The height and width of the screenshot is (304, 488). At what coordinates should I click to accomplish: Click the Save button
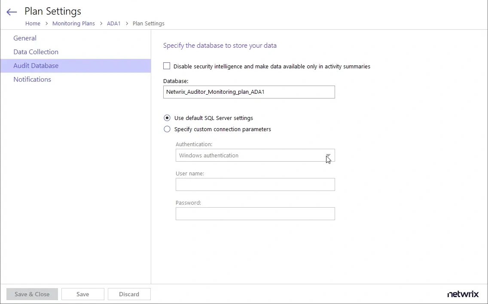click(82, 294)
